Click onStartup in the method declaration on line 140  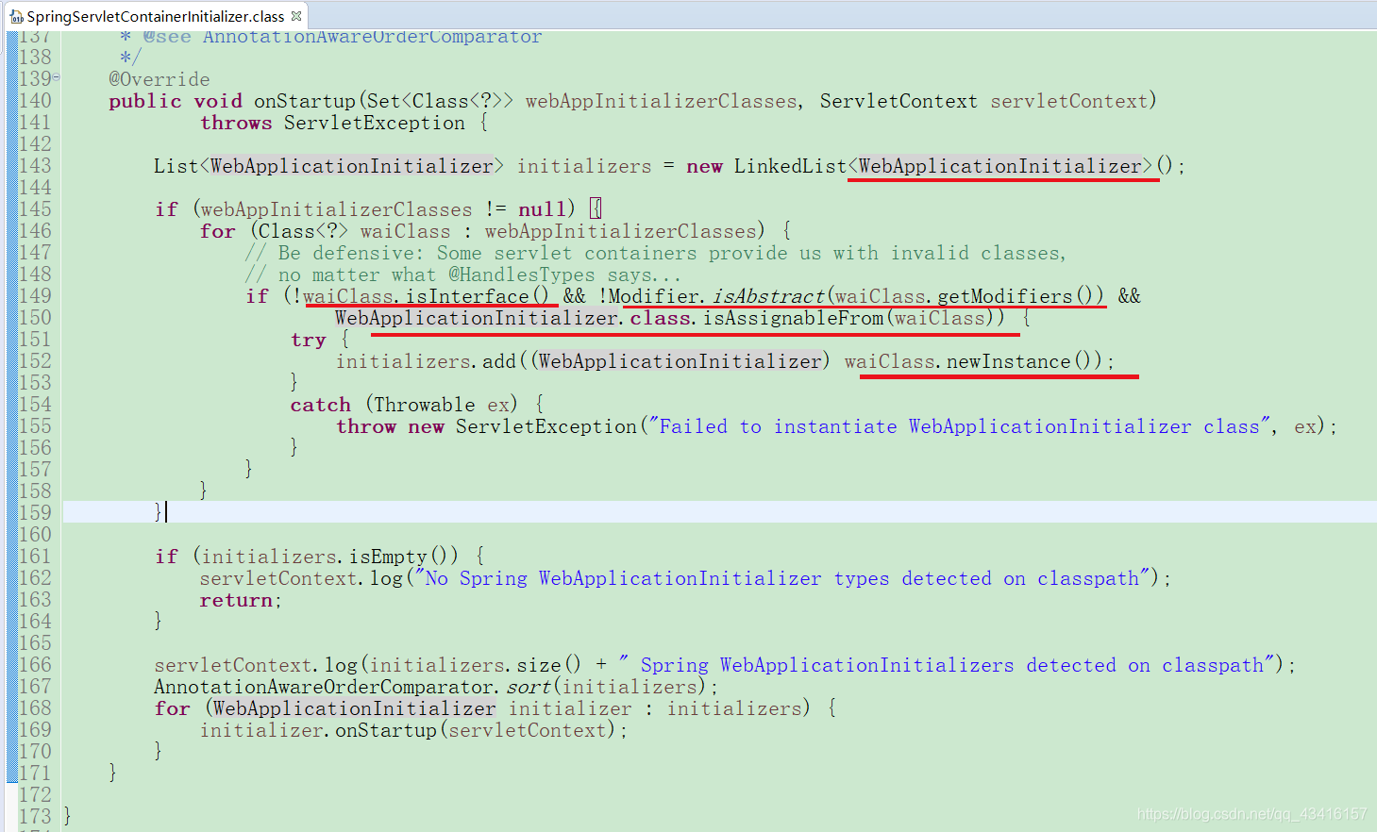point(305,101)
